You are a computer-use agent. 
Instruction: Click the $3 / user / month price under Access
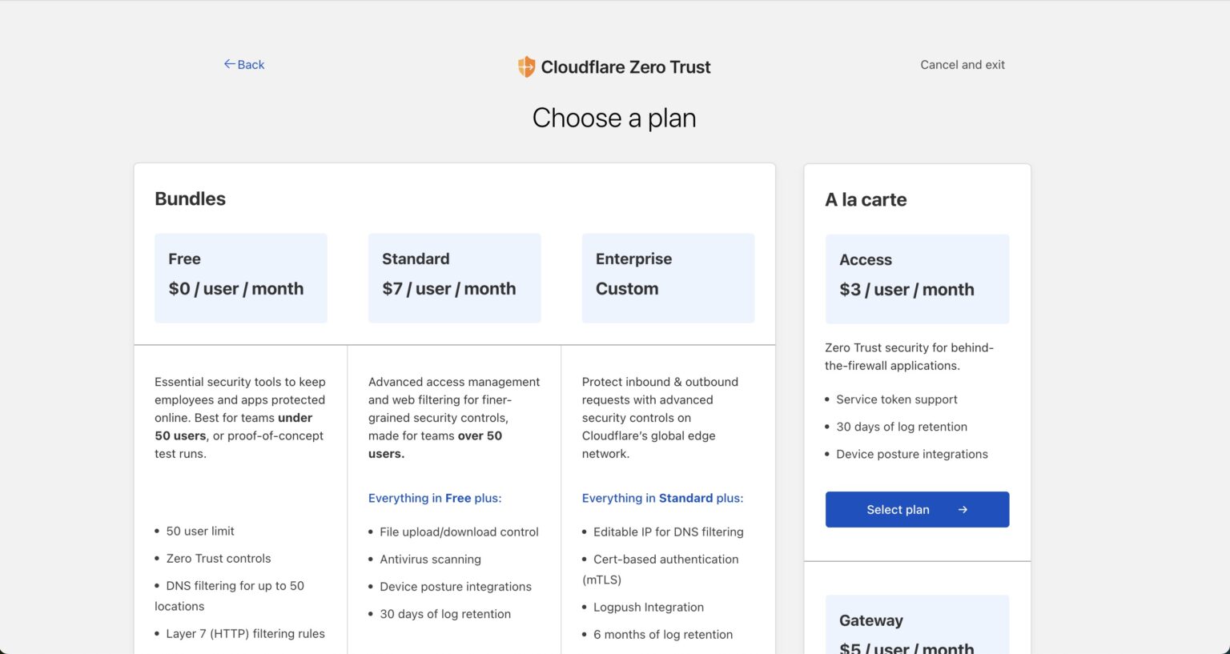[906, 290]
